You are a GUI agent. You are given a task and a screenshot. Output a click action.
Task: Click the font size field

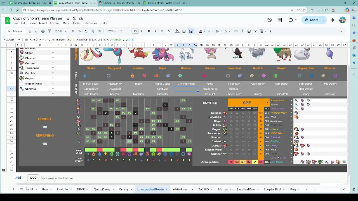[x=135, y=31]
